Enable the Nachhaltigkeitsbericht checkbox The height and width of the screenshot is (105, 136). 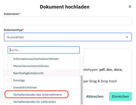coord(9,73)
